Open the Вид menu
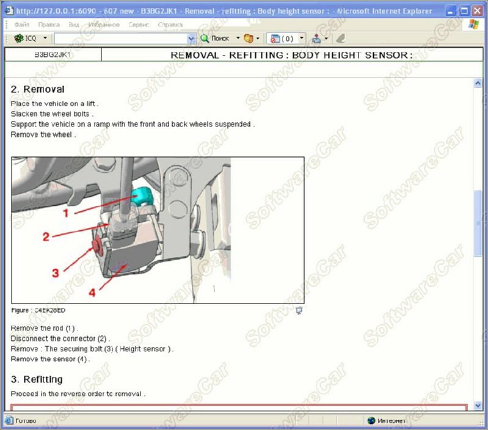Viewport: 488px width, 430px height. point(74,24)
